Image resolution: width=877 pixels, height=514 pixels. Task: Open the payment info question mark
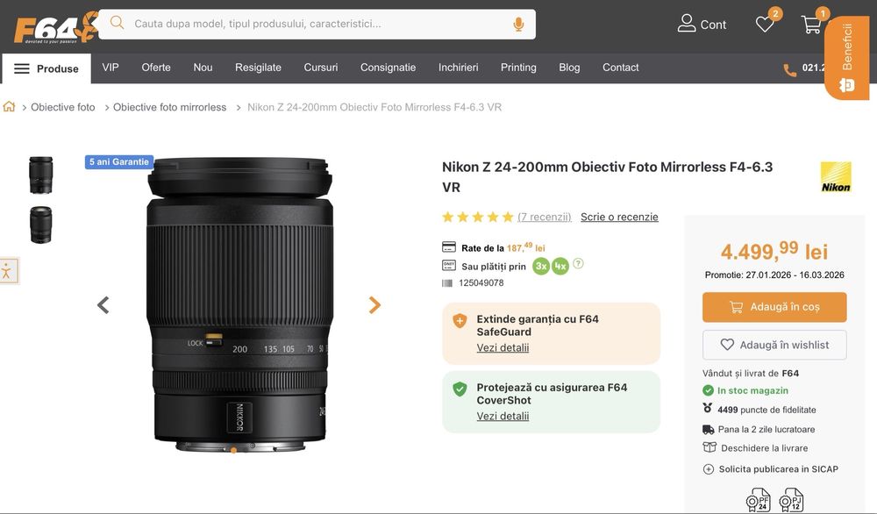coord(578,263)
